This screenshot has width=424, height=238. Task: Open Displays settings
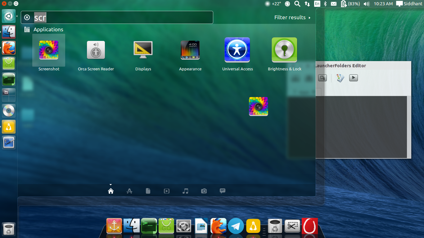[x=143, y=50]
